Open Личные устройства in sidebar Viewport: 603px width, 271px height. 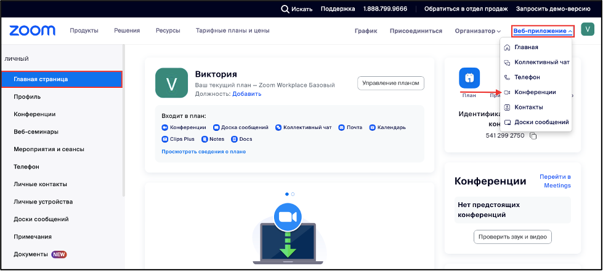(x=43, y=202)
